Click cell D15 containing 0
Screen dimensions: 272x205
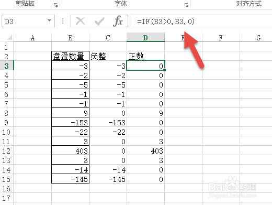pos(145,179)
